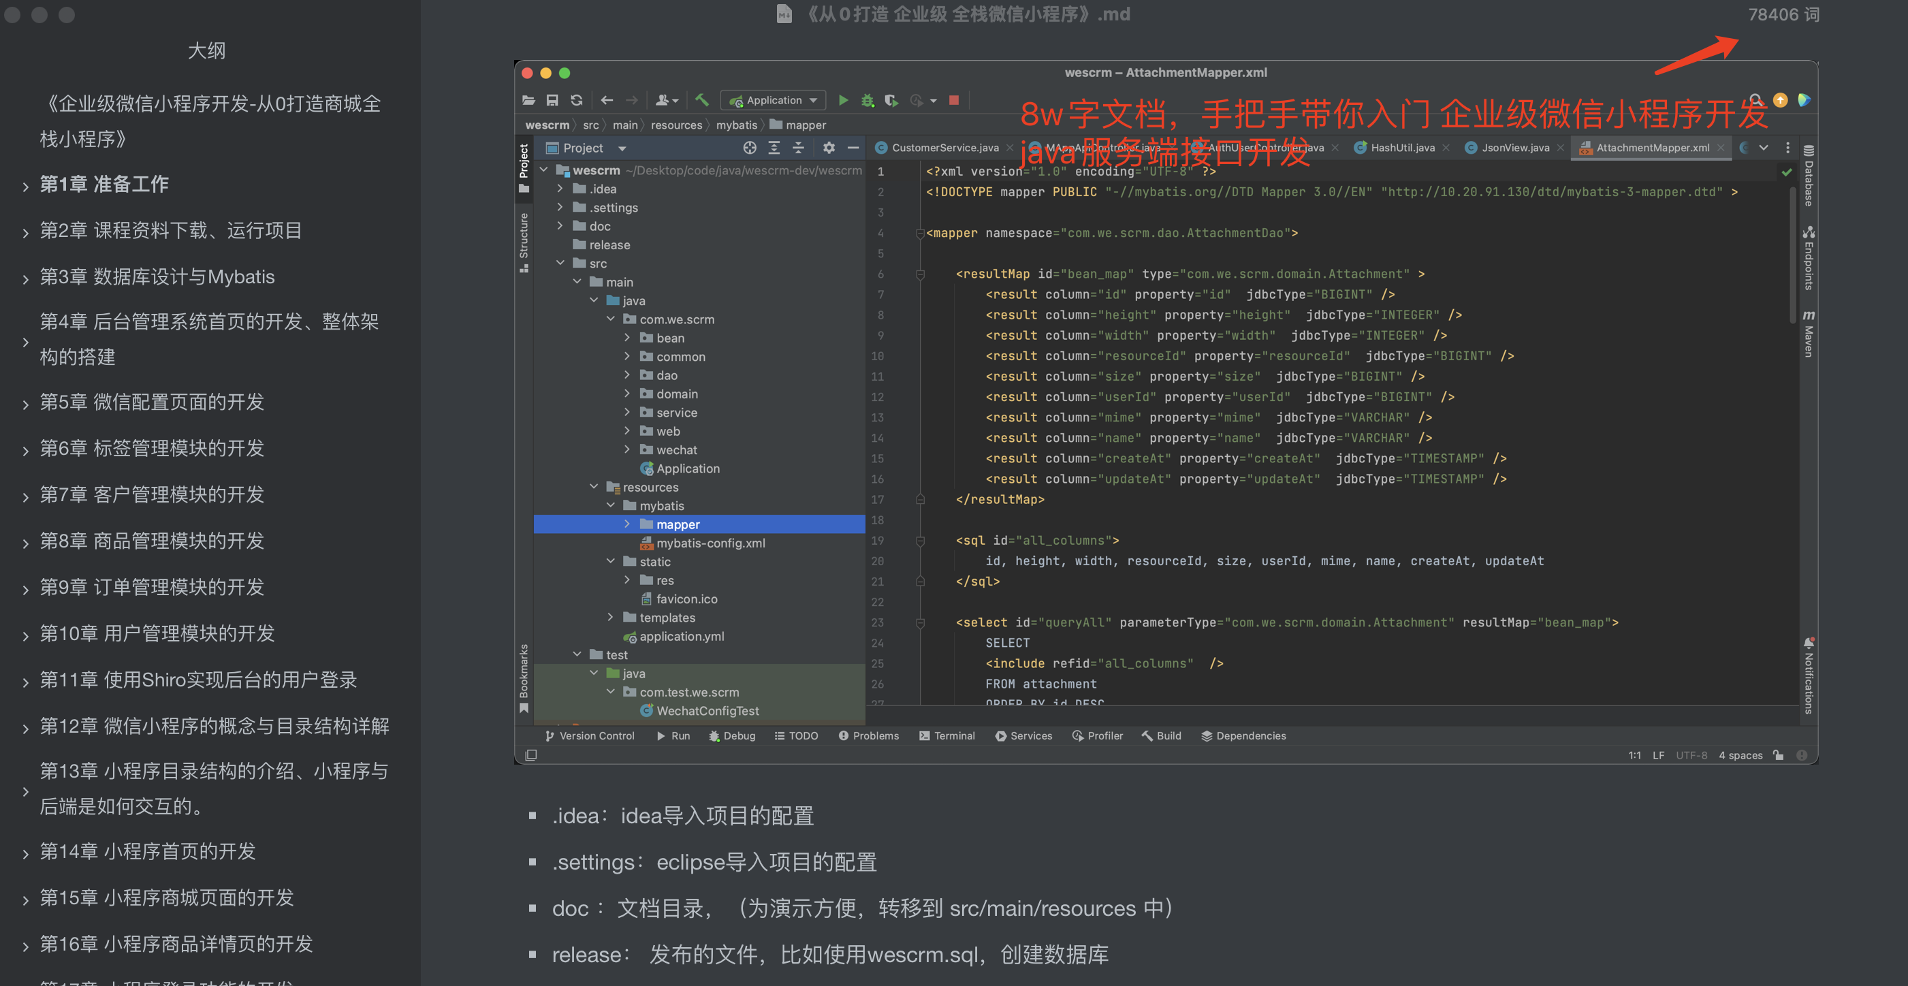Expand the 第1章 准备工作 outline chapter
This screenshot has height=986, width=1908.
(x=26, y=186)
